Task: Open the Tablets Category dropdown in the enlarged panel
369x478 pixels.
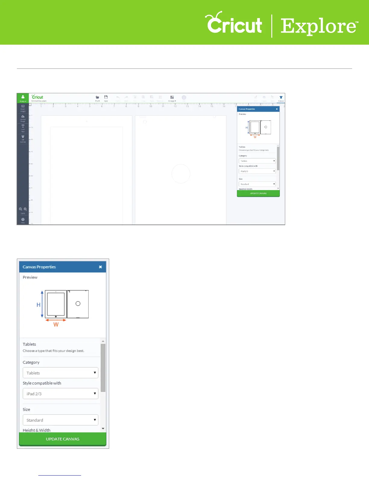Action: (x=61, y=373)
